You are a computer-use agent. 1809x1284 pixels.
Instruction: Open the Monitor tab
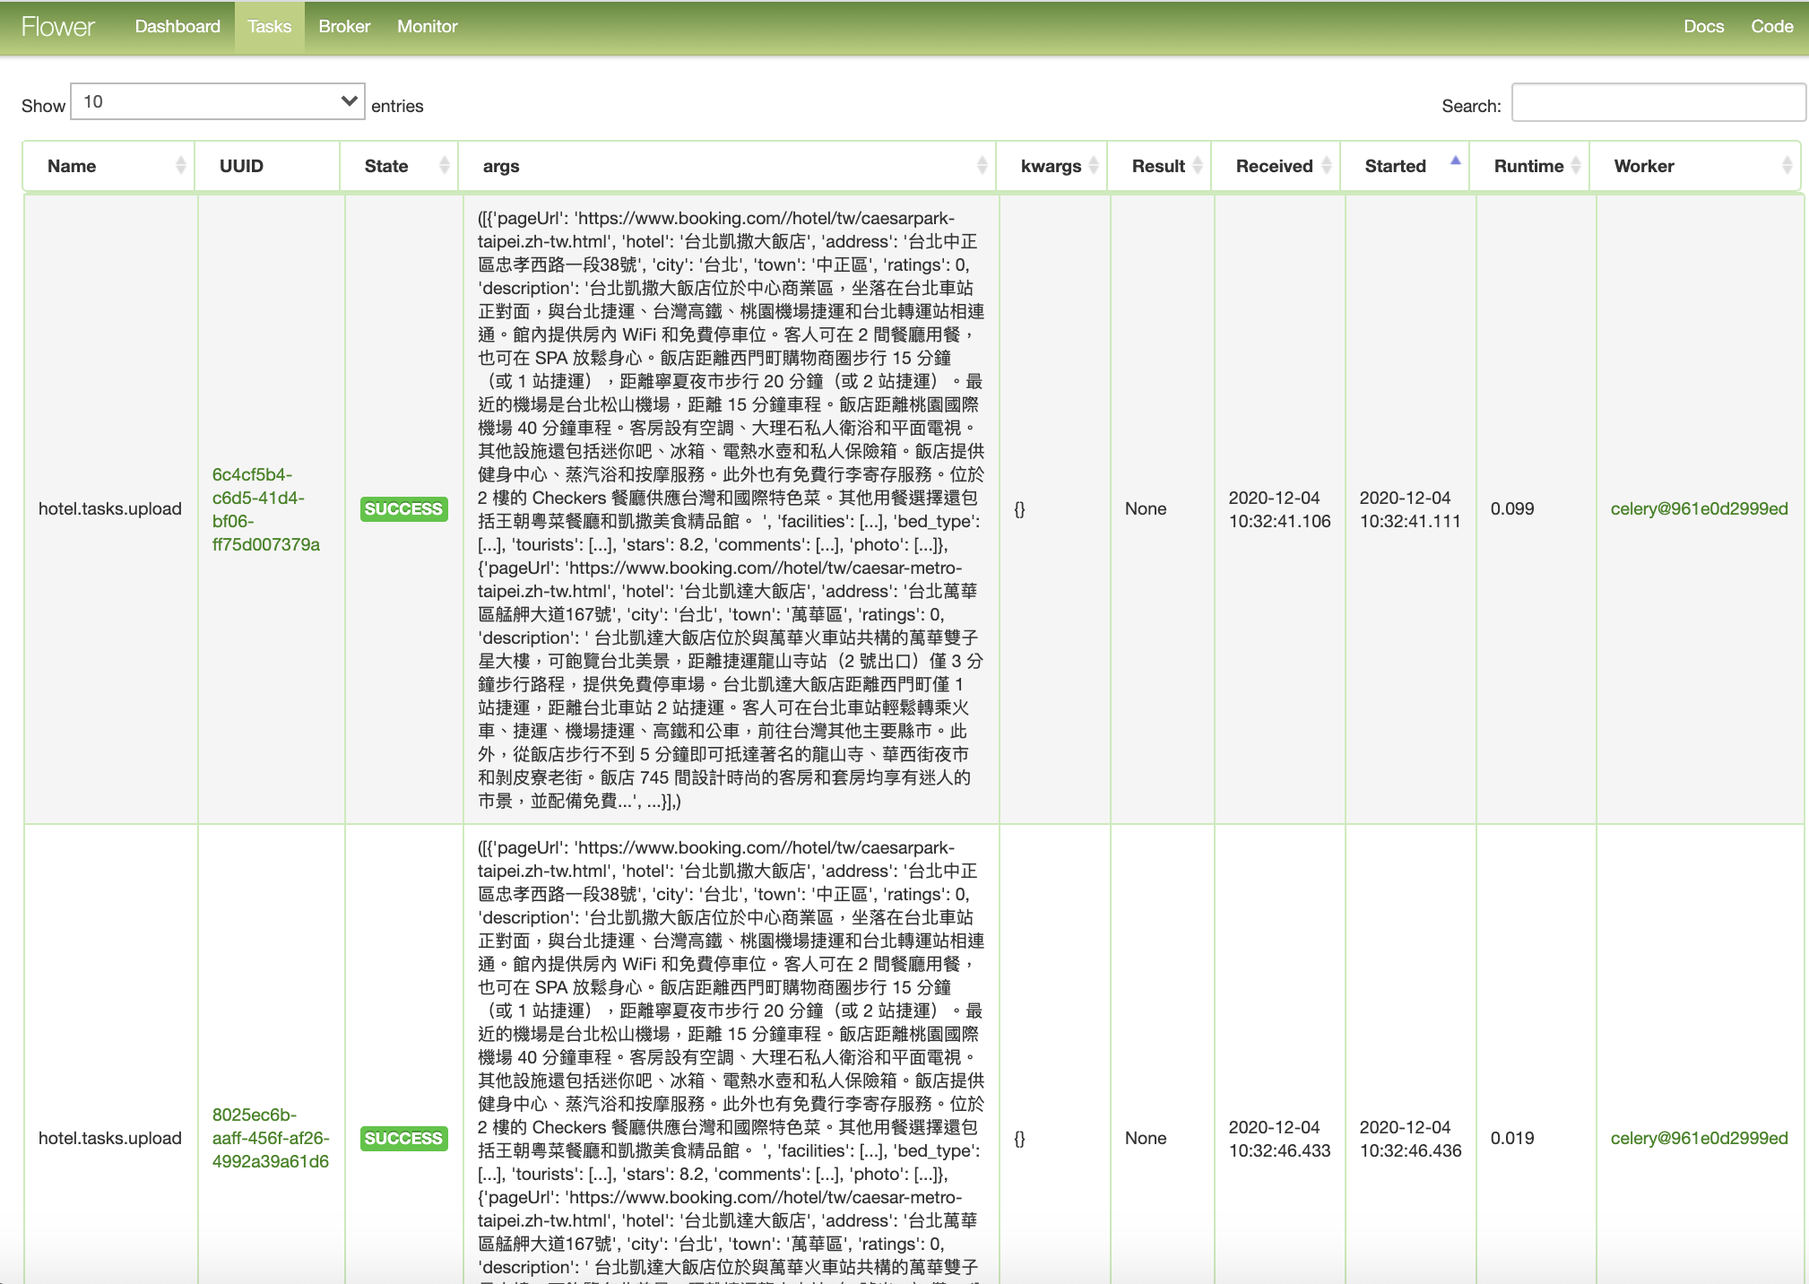428,27
